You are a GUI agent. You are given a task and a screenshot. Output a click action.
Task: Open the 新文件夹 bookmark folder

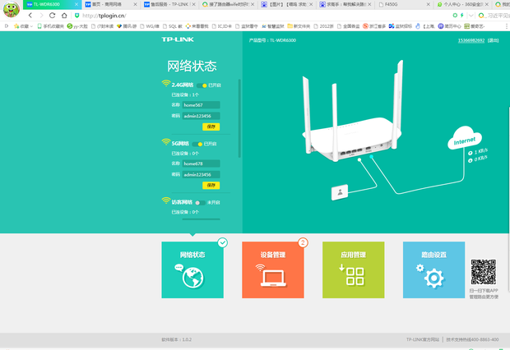click(x=299, y=26)
